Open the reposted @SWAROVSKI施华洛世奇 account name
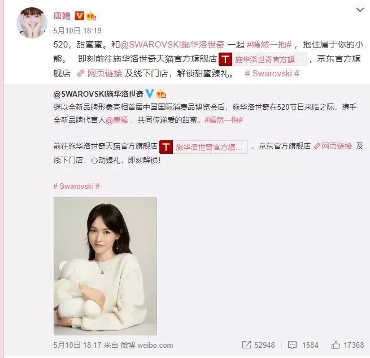This screenshot has width=370, height=358. point(98,94)
